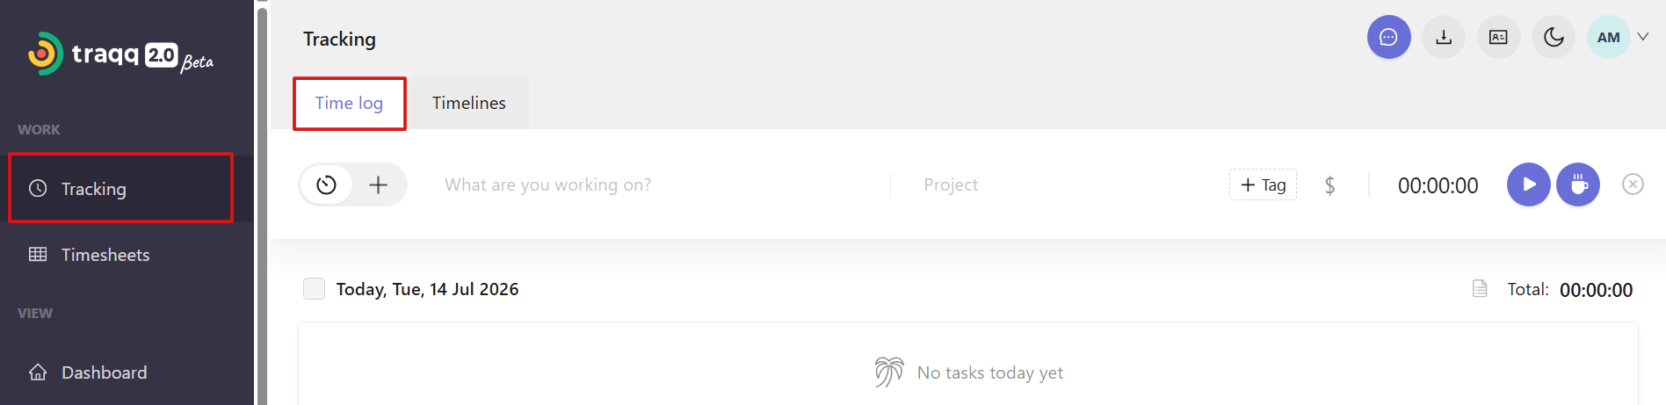
Task: Switch to timer mode icon
Action: click(327, 184)
